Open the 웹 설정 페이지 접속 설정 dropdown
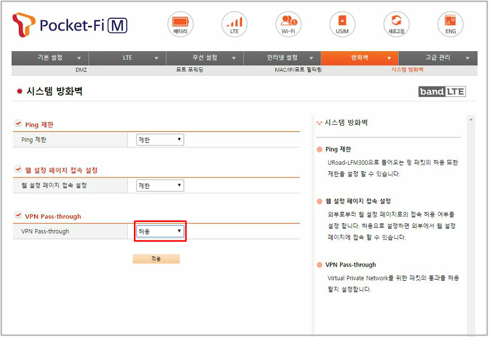The width and height of the screenshot is (489, 337). [160, 185]
